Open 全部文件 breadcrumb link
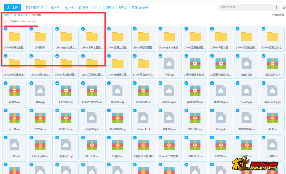The width and height of the screenshot is (286, 174). [23, 15]
